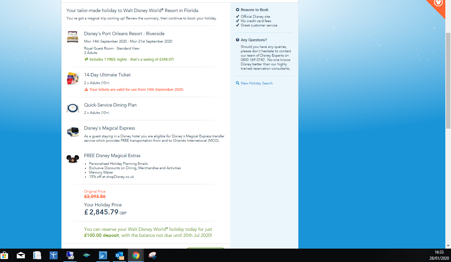Click the green tag icon beside FREE nights
Screen dimensions: 451x262
86,59
